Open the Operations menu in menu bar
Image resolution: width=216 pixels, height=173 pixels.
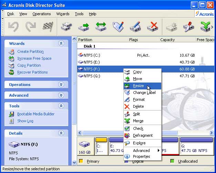(42, 14)
